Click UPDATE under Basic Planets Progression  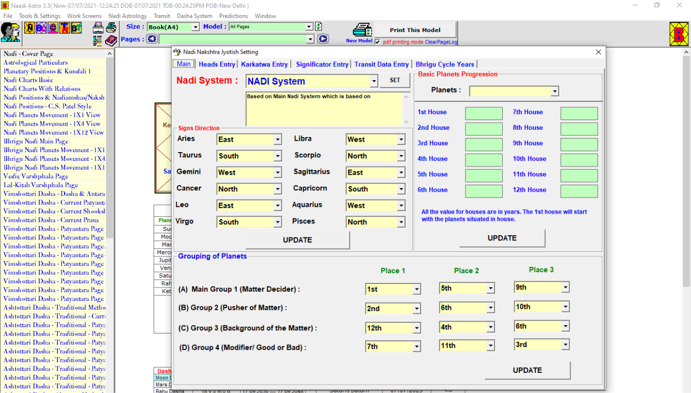(x=502, y=238)
